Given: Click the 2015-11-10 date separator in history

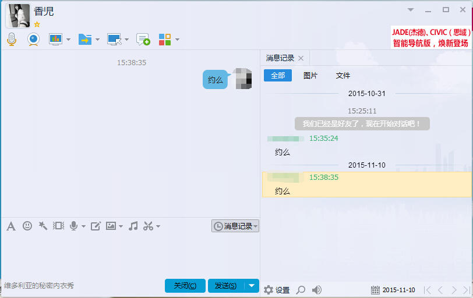Looking at the screenshot, I should 367,165.
